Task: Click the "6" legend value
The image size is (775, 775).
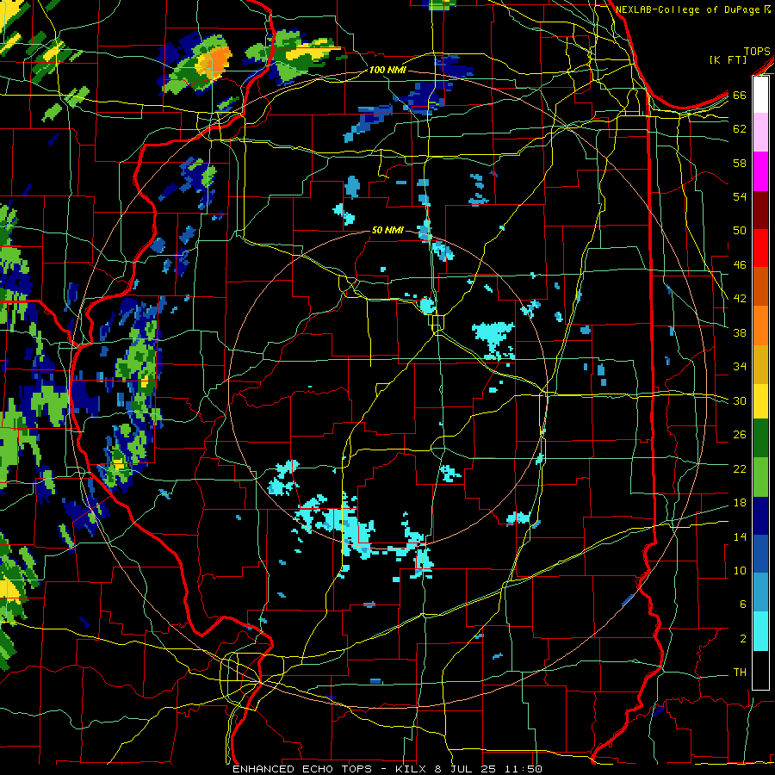Action: (x=742, y=604)
